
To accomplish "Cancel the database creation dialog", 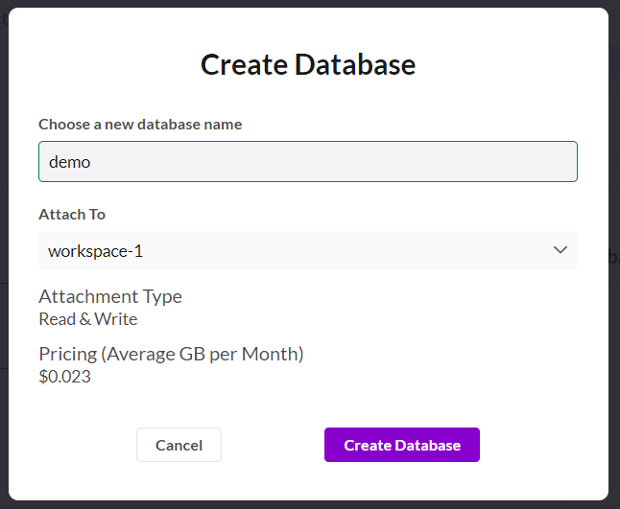I will 179,445.
